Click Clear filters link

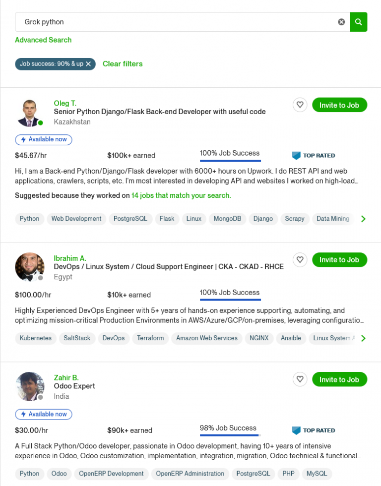point(123,64)
